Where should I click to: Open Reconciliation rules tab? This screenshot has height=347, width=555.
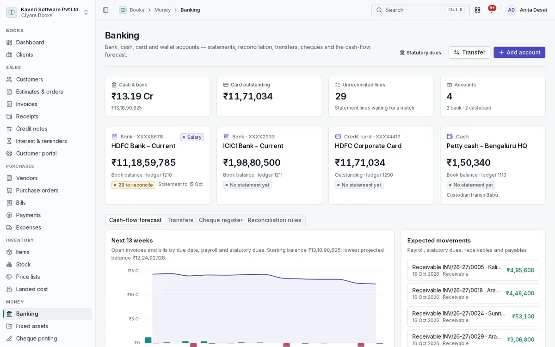(x=274, y=220)
